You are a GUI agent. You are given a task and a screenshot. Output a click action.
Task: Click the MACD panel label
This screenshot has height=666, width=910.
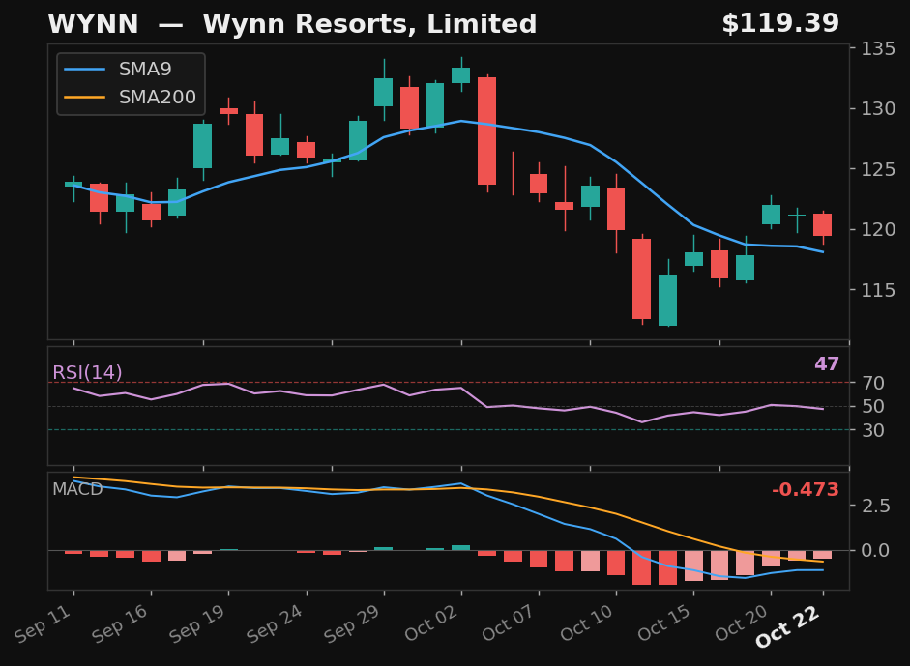tap(77, 489)
